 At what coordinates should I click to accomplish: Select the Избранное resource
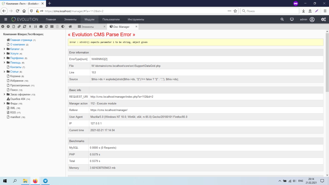(x=17, y=81)
